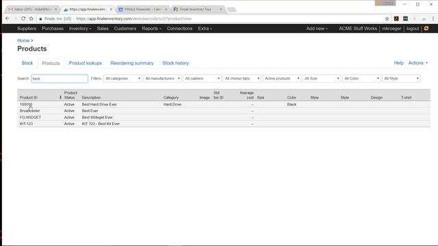The width and height of the screenshot is (438, 246).
Task: Click the Best Wideget Ever description
Action: tap(97, 118)
